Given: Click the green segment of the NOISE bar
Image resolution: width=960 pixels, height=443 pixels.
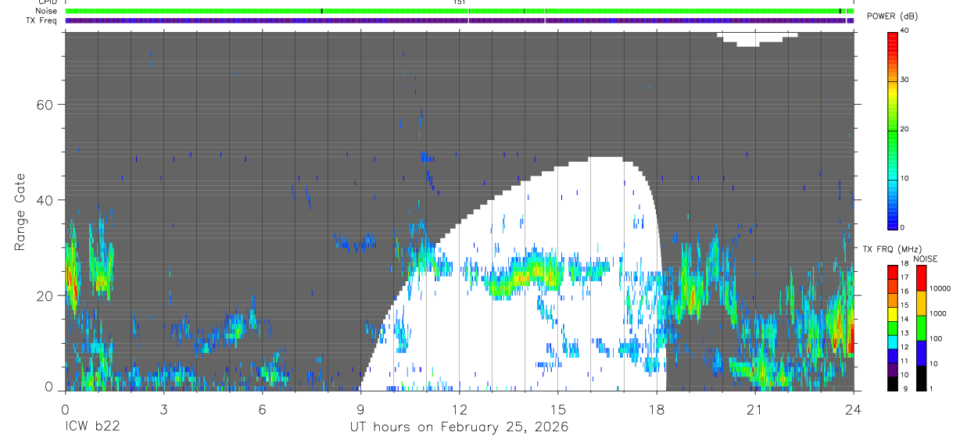Looking at the screenshot, I should click(x=921, y=328).
